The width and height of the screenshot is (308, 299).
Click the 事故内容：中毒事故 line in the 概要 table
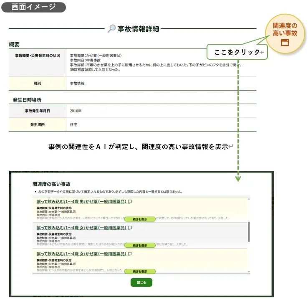click(85, 60)
